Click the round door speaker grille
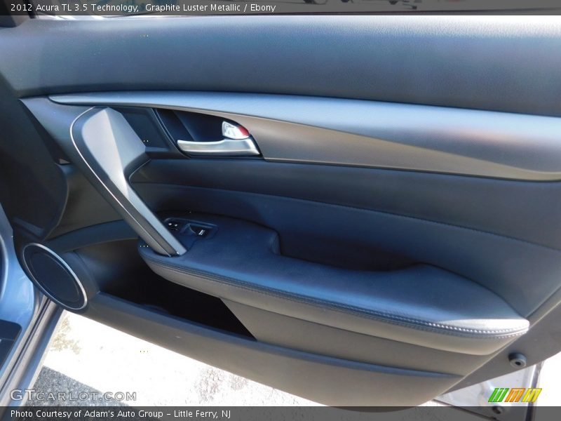Screen dimensions: 561x421 coord(54,275)
